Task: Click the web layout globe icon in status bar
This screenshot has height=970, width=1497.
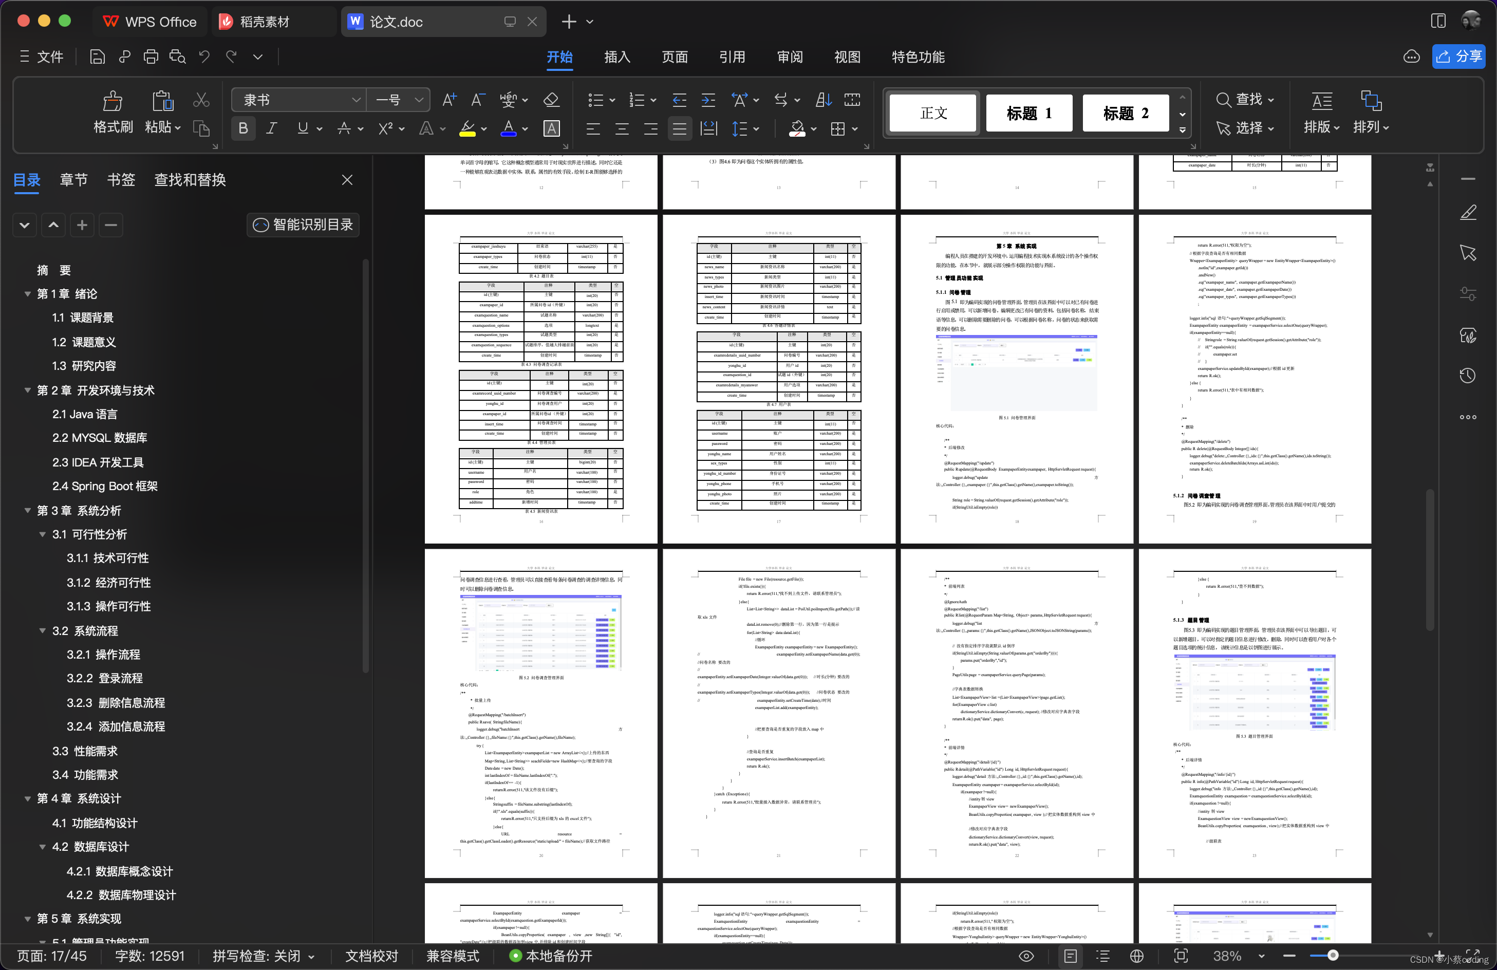Action: pos(1136,956)
